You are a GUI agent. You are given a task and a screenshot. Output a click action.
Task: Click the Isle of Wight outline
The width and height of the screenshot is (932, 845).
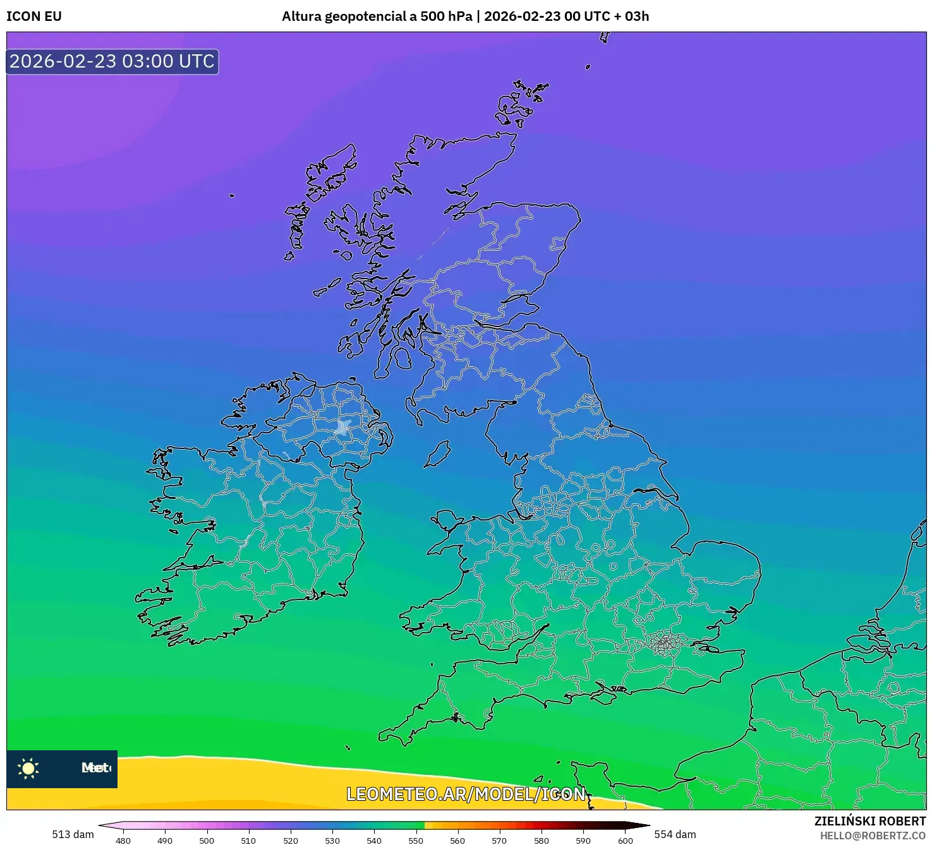(603, 696)
